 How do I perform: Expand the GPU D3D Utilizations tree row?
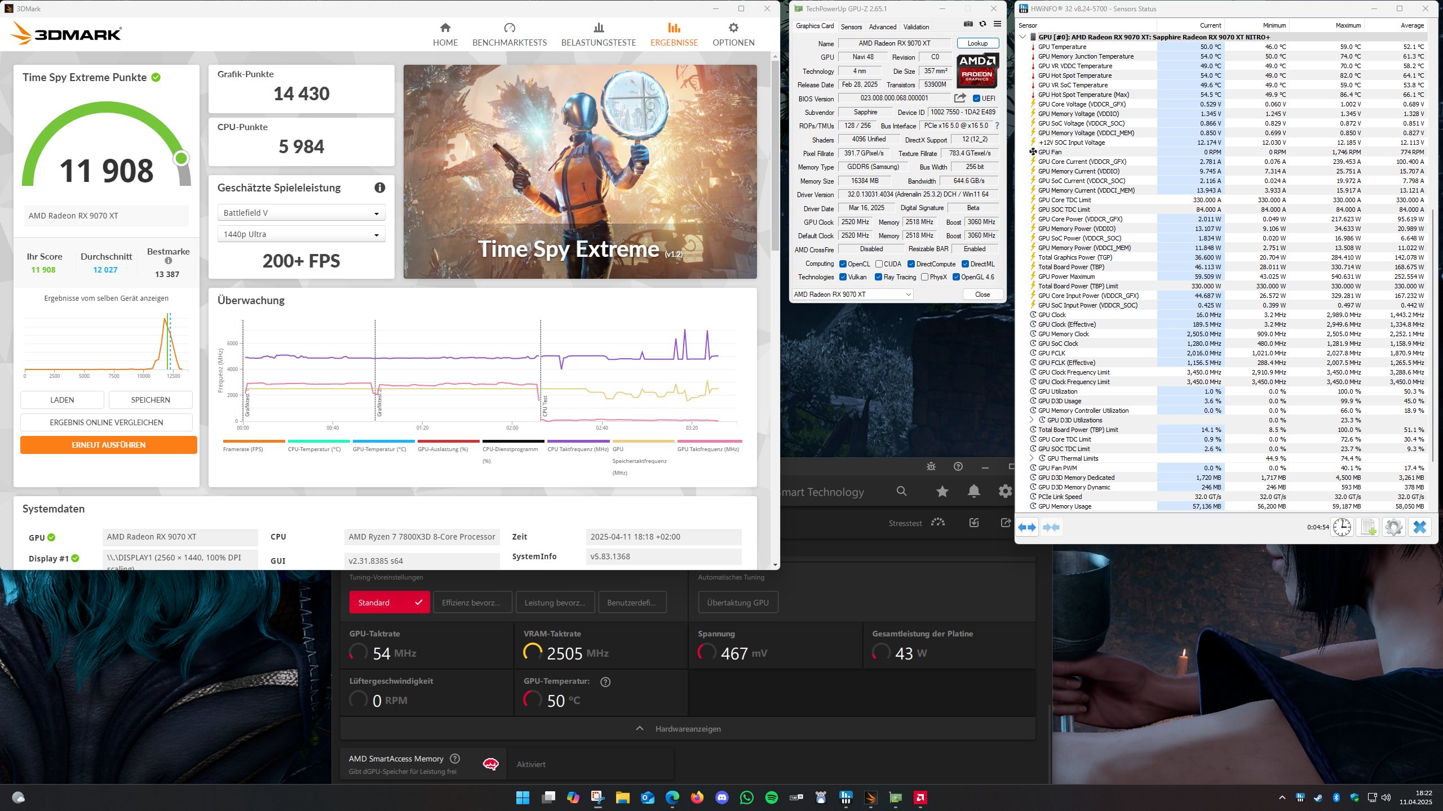coord(1032,420)
